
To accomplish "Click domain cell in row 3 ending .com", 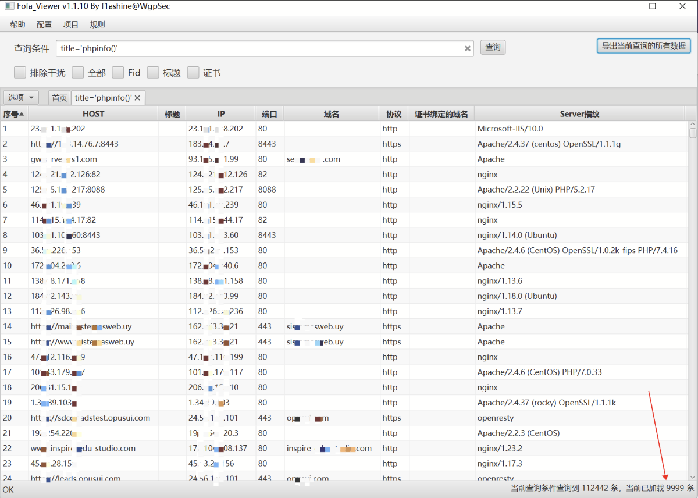I will (332, 159).
